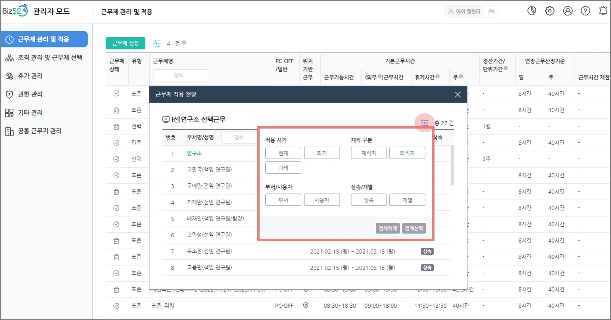Select the 고용만(책임 연구원) row

point(306,268)
